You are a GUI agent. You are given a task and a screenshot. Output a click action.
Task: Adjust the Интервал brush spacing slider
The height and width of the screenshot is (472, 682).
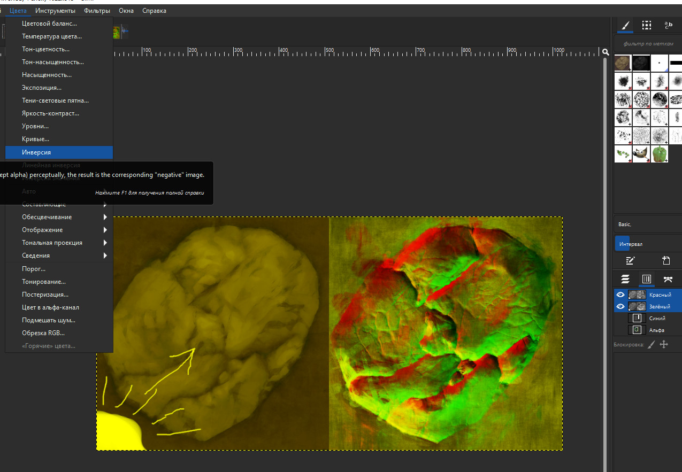[647, 244]
